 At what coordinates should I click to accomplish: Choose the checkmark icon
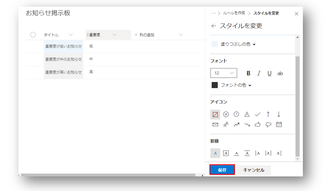(258, 114)
